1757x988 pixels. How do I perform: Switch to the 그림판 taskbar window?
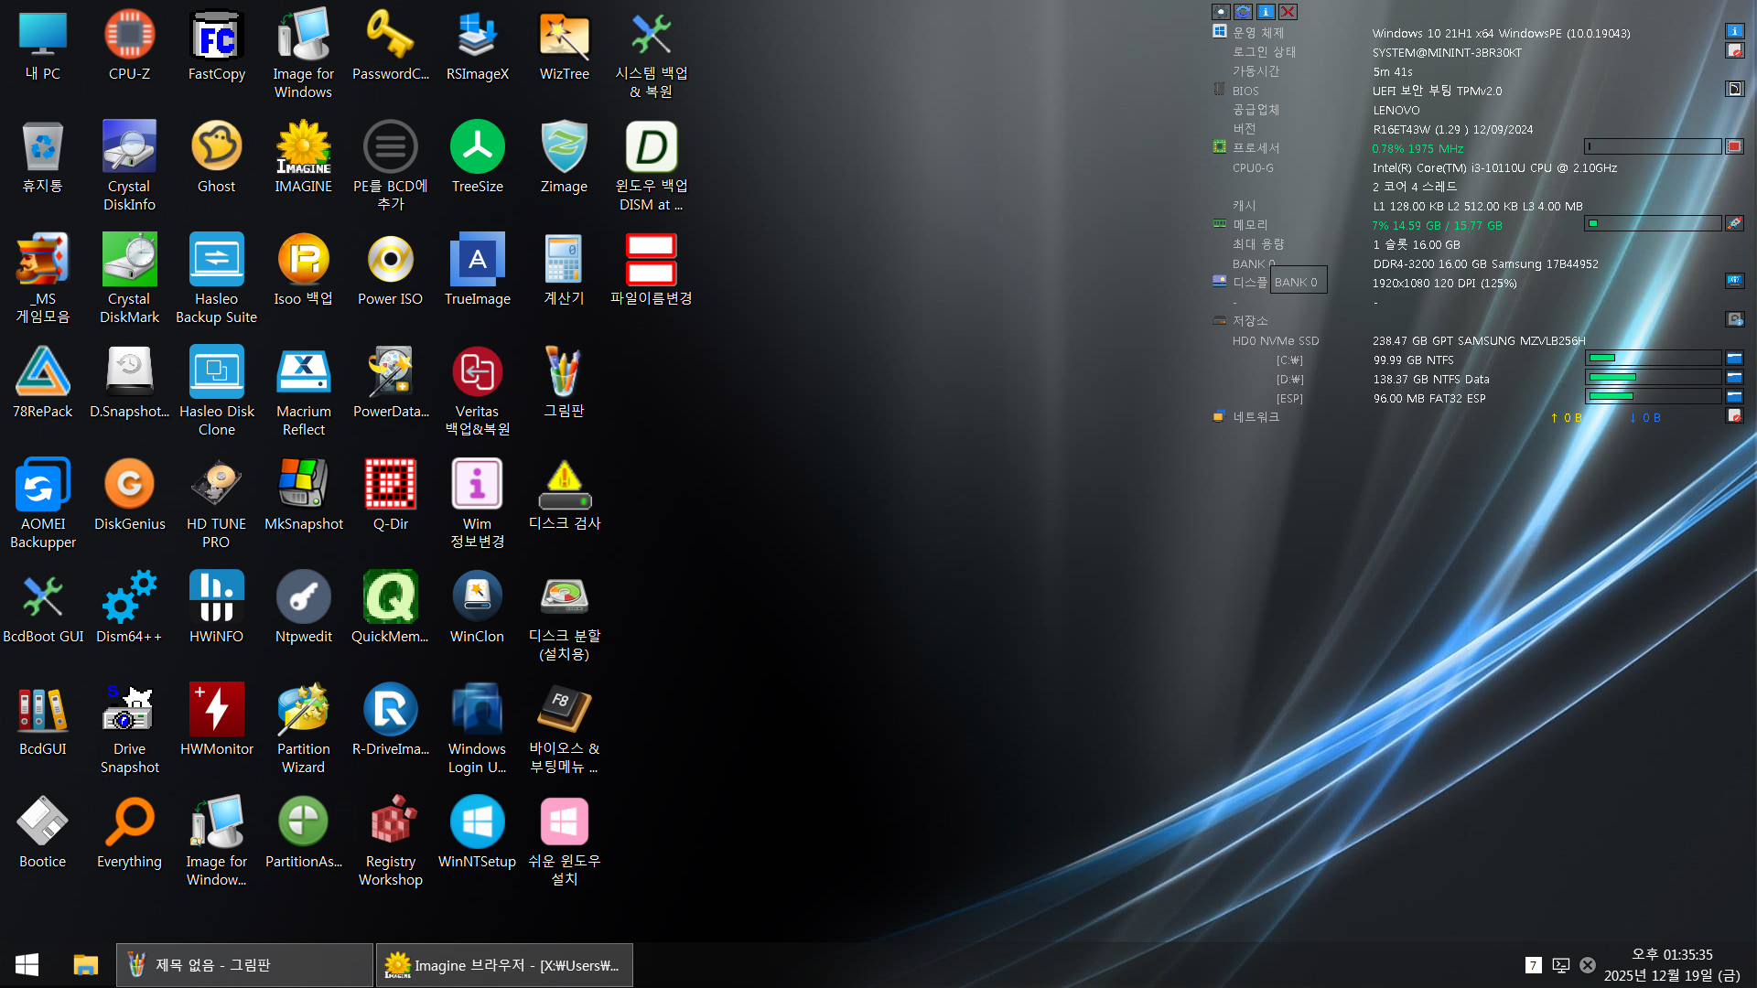click(x=244, y=965)
